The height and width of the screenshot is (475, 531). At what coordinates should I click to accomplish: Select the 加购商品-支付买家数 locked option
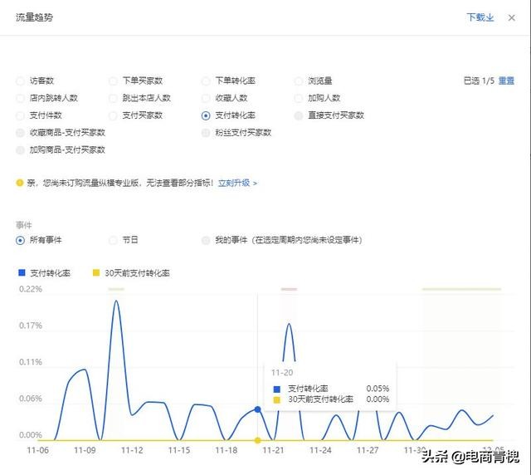[20, 149]
